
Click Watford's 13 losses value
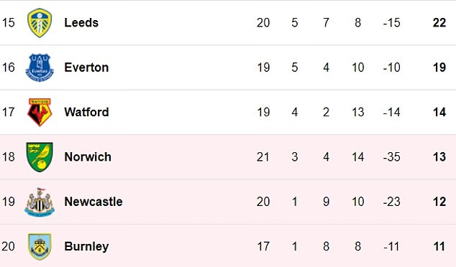click(357, 112)
